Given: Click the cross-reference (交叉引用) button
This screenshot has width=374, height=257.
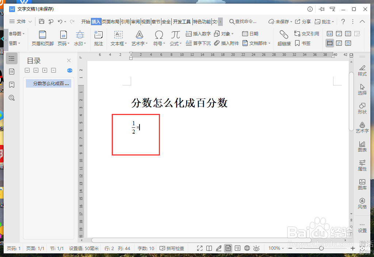Looking at the screenshot, I should (x=306, y=34).
